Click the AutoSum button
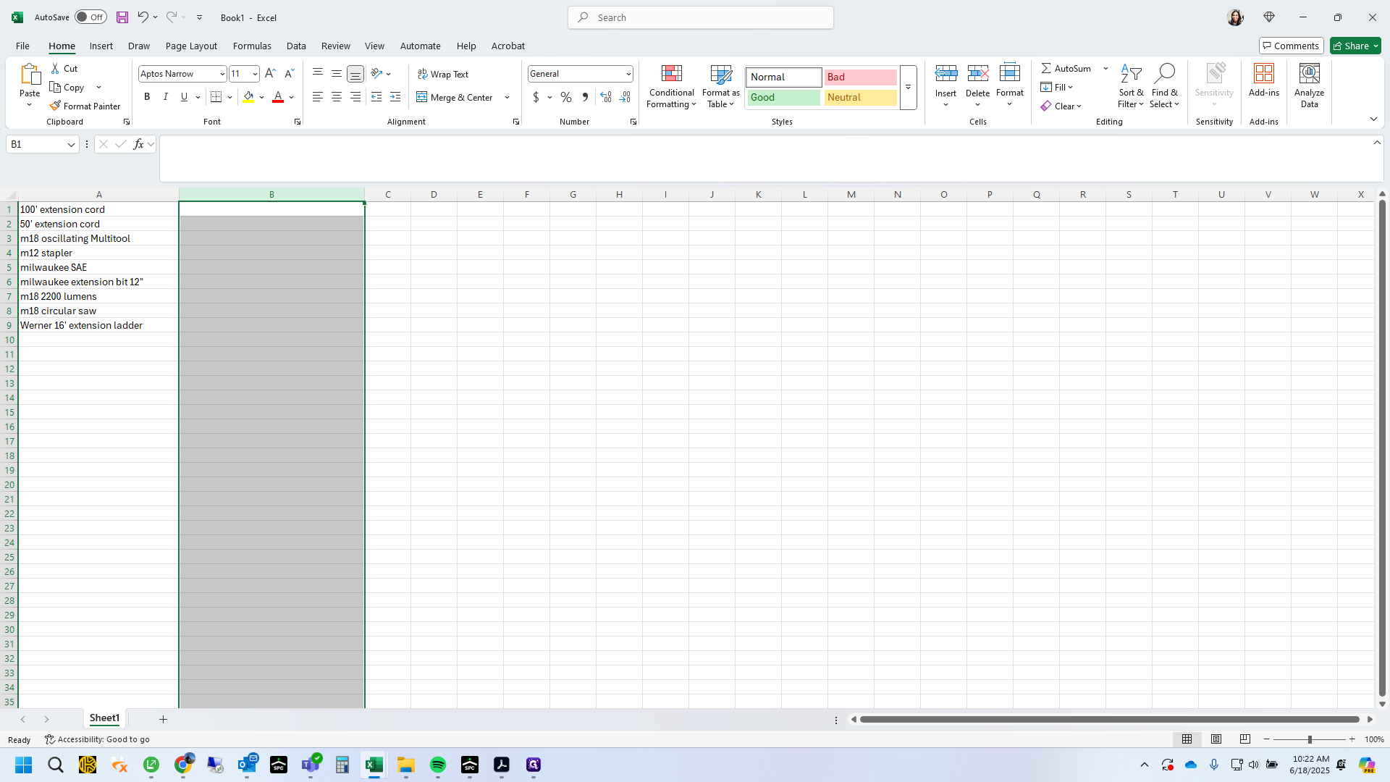 pos(1066,68)
